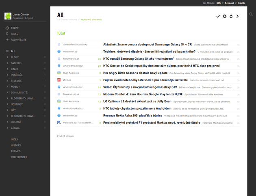The height and width of the screenshot is (196, 256).
Task: Click the Today diamond icon
Action: [x=7, y=28]
